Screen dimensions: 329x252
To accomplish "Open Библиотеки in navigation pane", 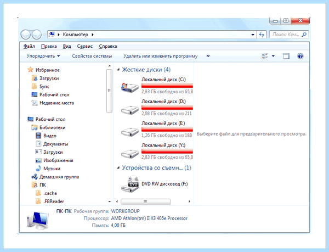I will click(53, 127).
